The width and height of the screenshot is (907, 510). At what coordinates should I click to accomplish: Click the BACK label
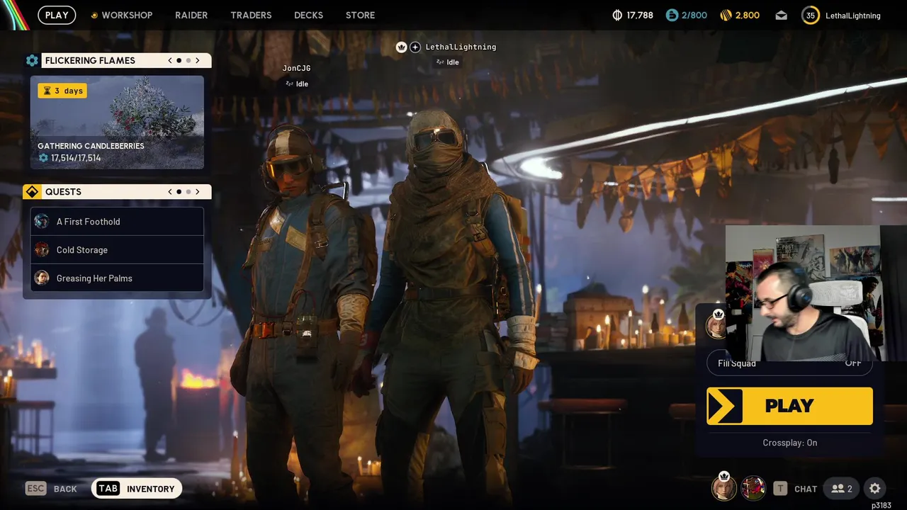(x=65, y=489)
